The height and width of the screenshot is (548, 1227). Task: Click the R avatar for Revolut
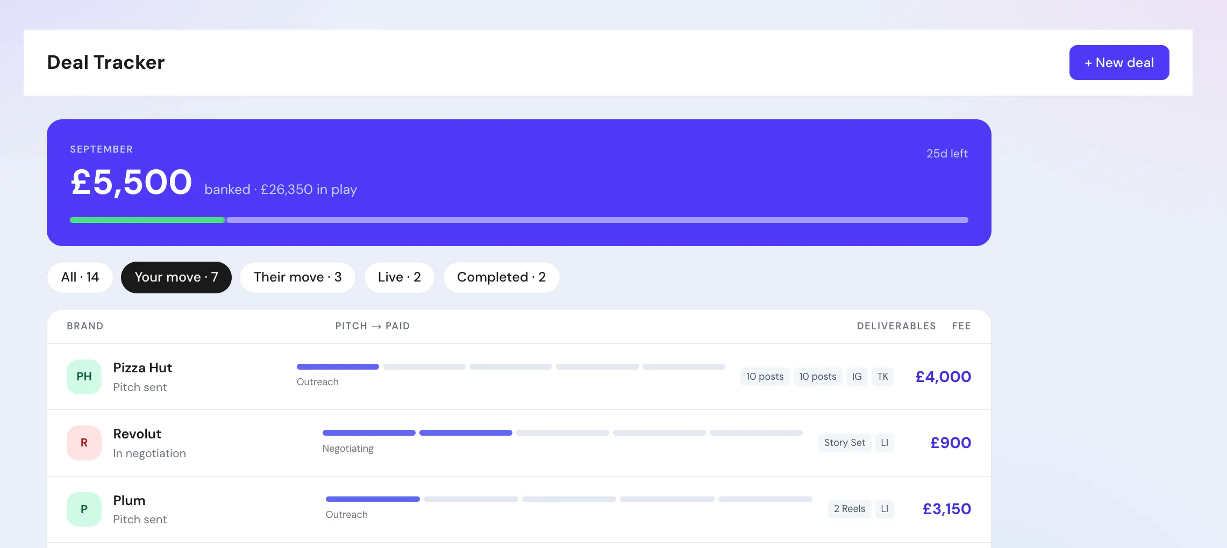(x=84, y=443)
